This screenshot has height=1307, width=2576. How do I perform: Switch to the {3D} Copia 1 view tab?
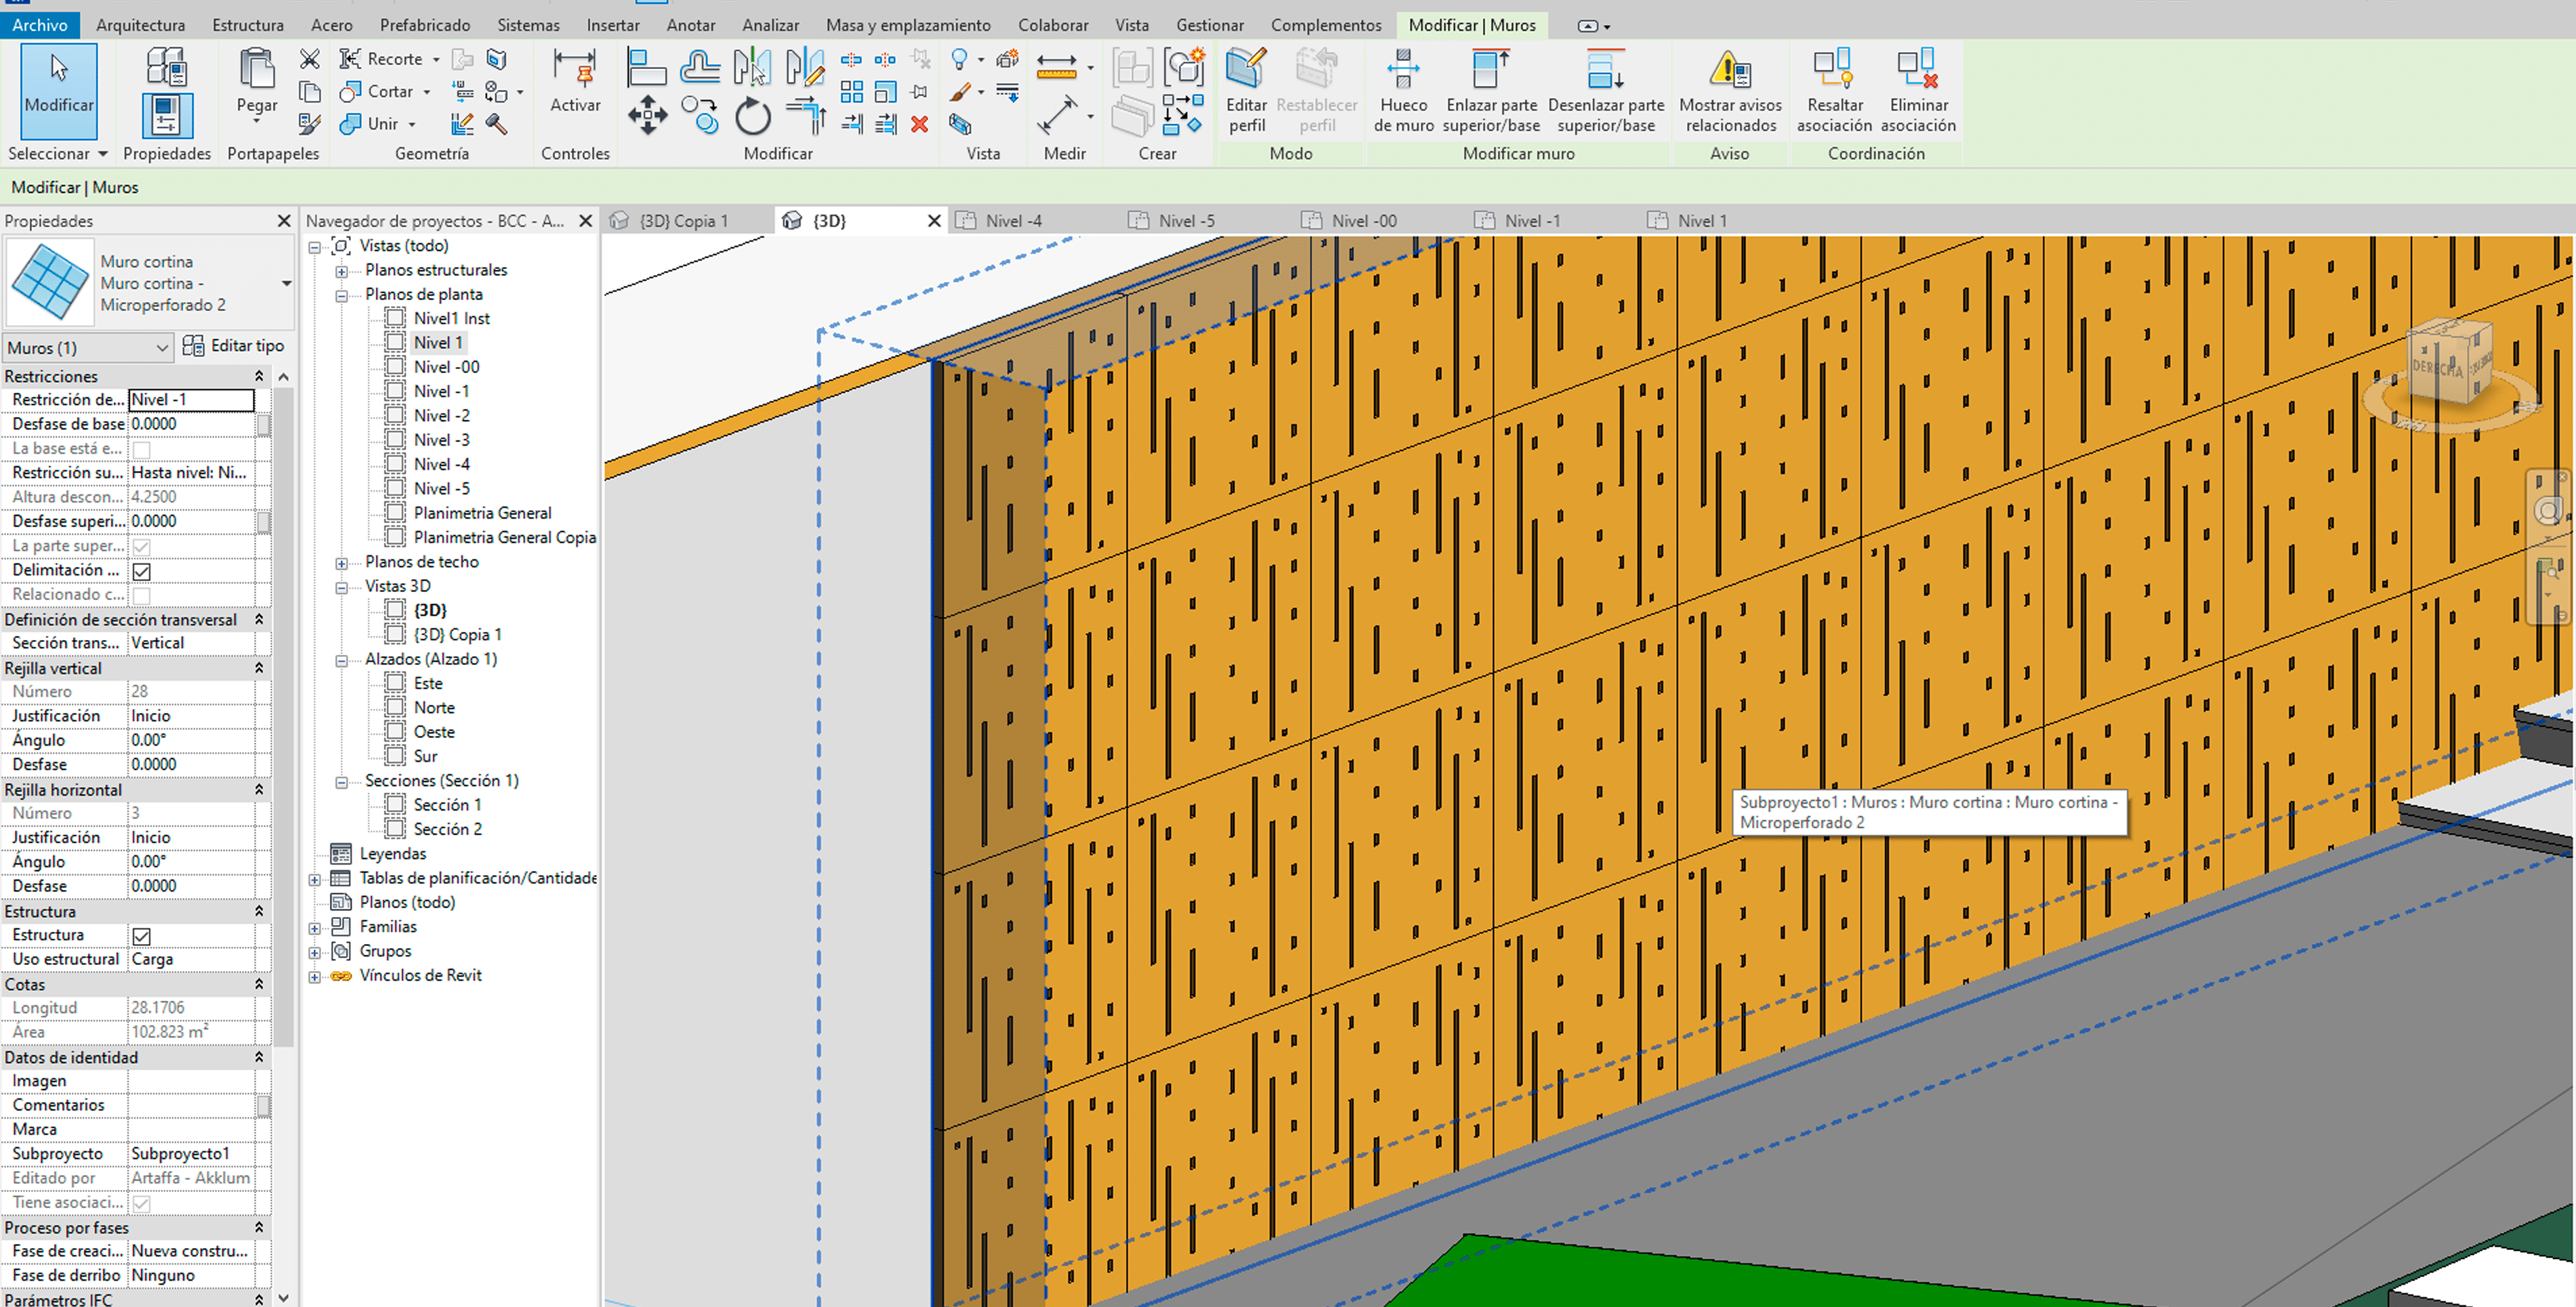685,221
